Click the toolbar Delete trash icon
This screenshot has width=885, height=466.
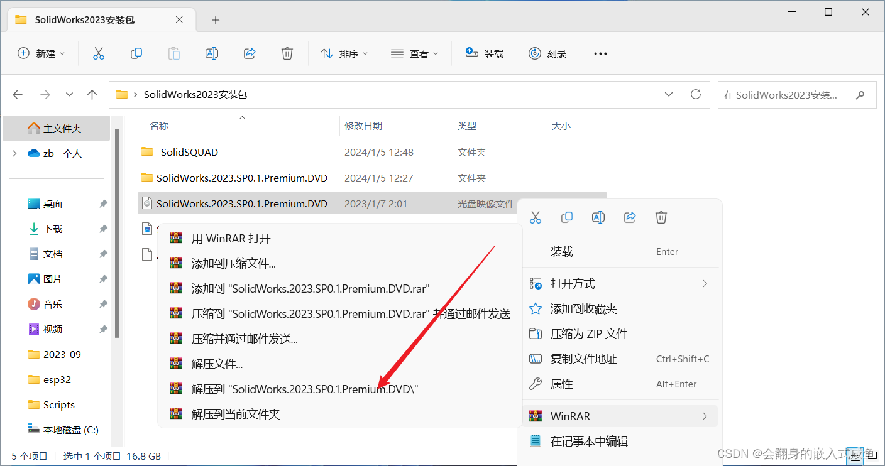tap(287, 53)
